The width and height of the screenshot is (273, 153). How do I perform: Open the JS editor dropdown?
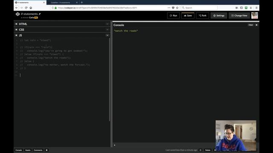pyautogui.click(x=107, y=35)
